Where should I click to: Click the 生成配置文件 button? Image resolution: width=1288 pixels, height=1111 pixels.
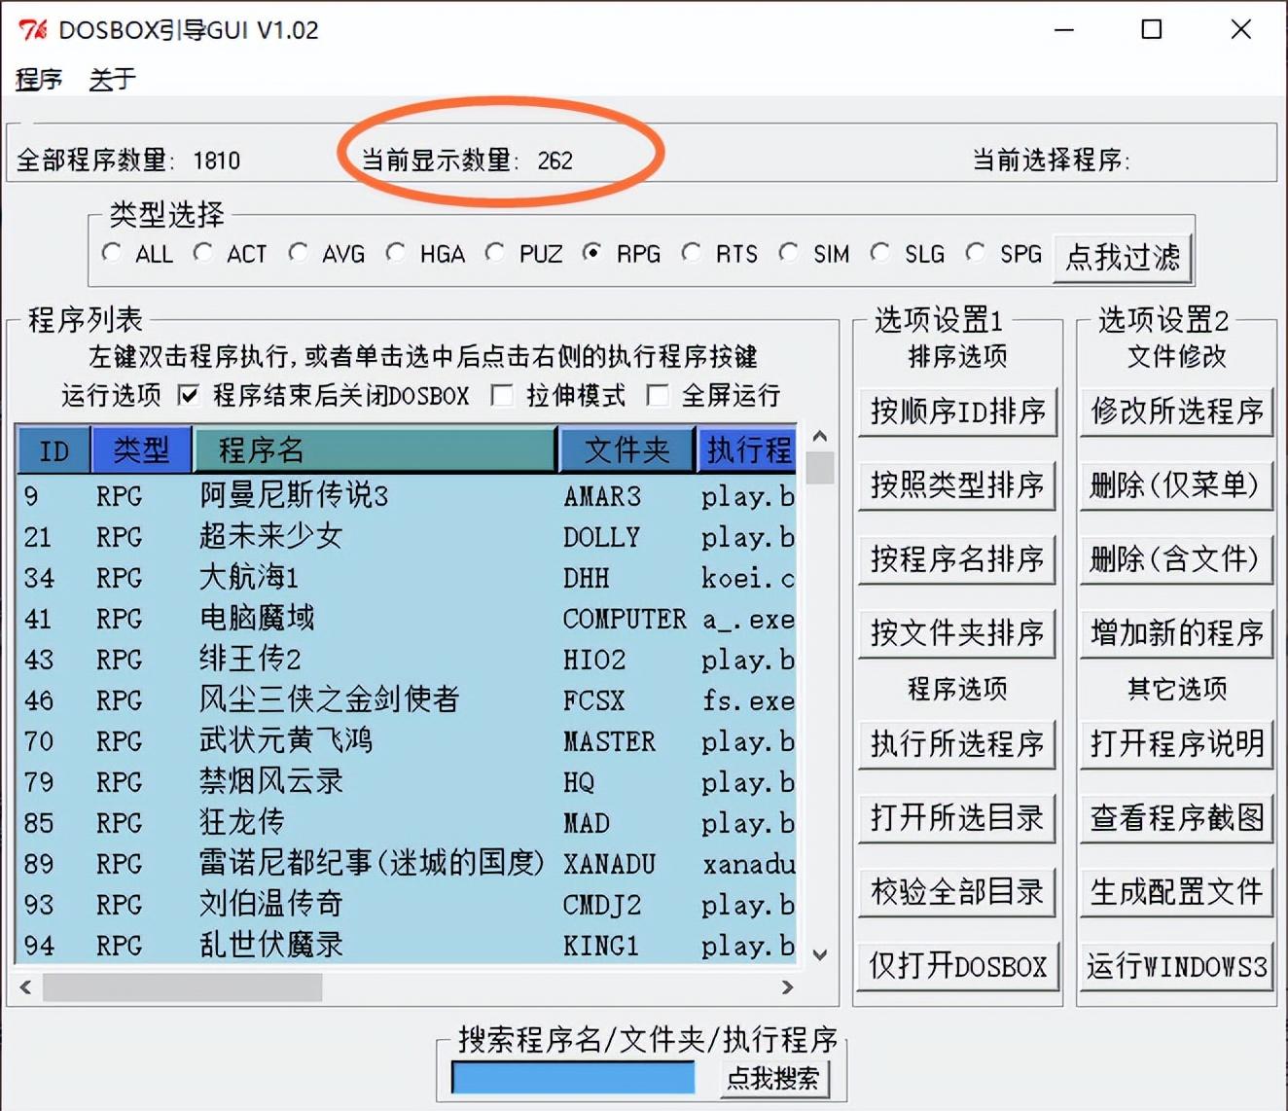1176,892
